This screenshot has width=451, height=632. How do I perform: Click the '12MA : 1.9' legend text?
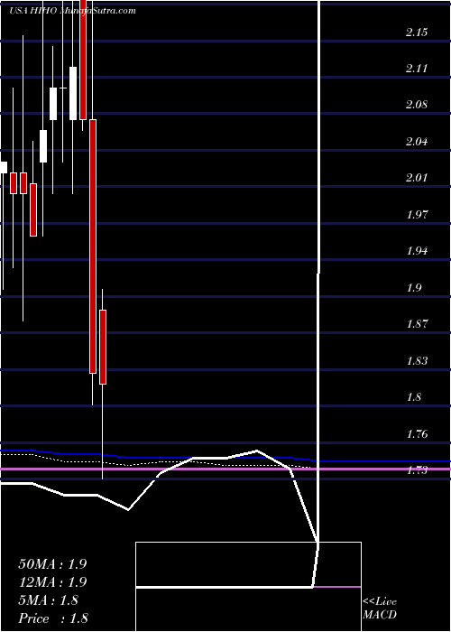pyautogui.click(x=52, y=582)
